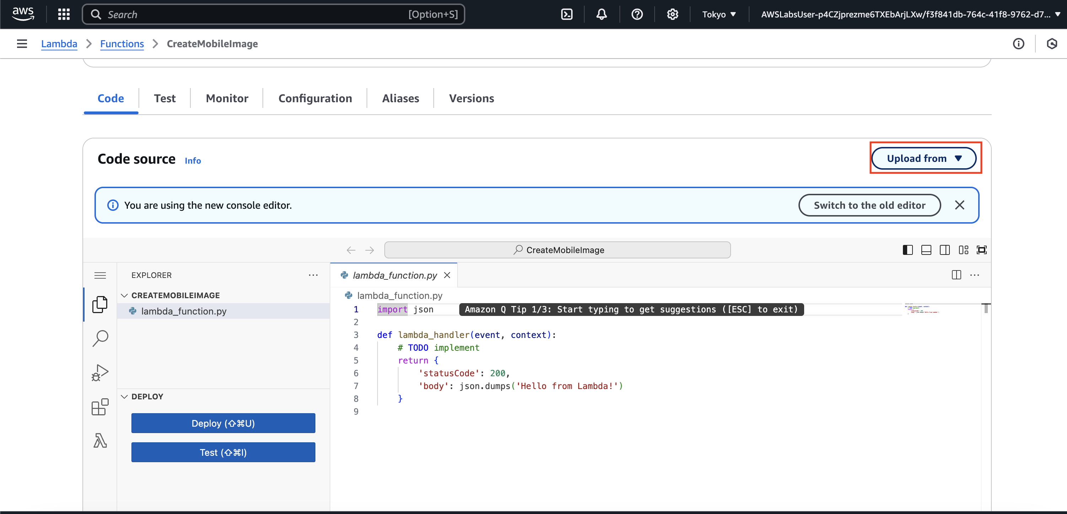Follow the Functions breadcrumb link
The height and width of the screenshot is (514, 1067).
pyautogui.click(x=122, y=44)
